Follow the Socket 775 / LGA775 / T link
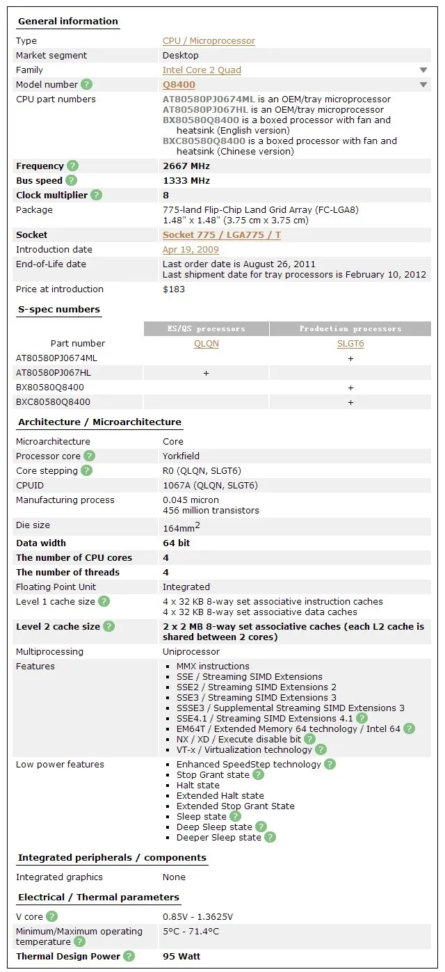The height and width of the screenshot is (972, 445). click(x=222, y=234)
